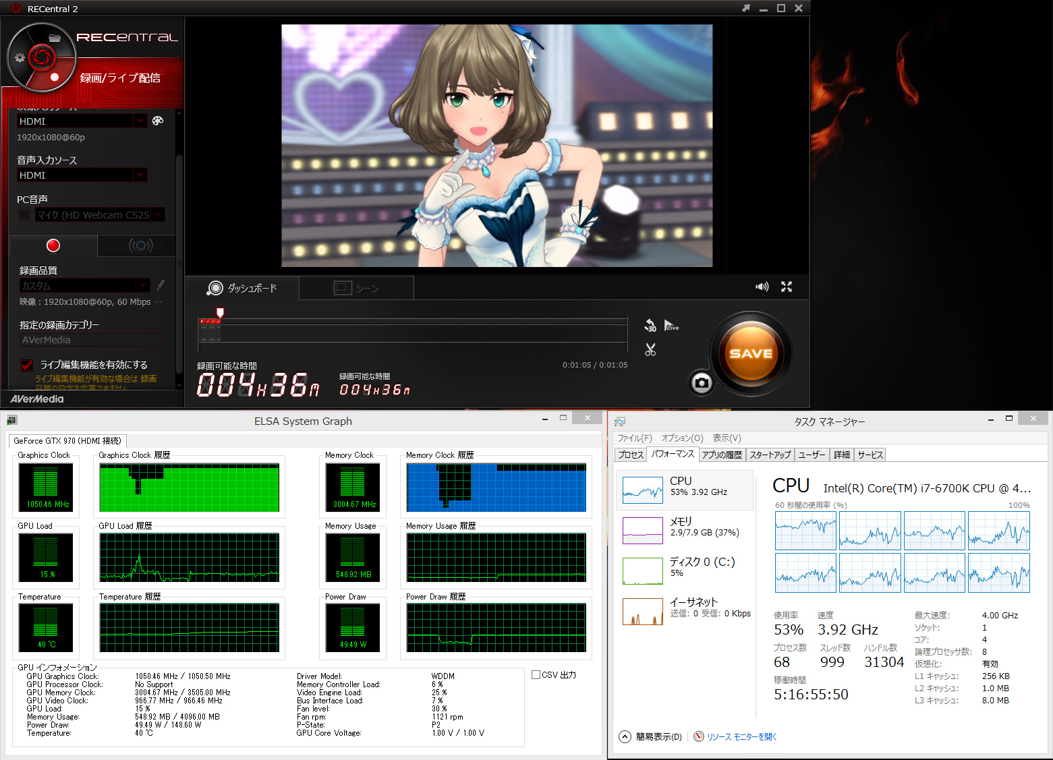Edit recording quality with the pencil icon
Viewport: 1053px width, 760px height.
click(x=160, y=285)
